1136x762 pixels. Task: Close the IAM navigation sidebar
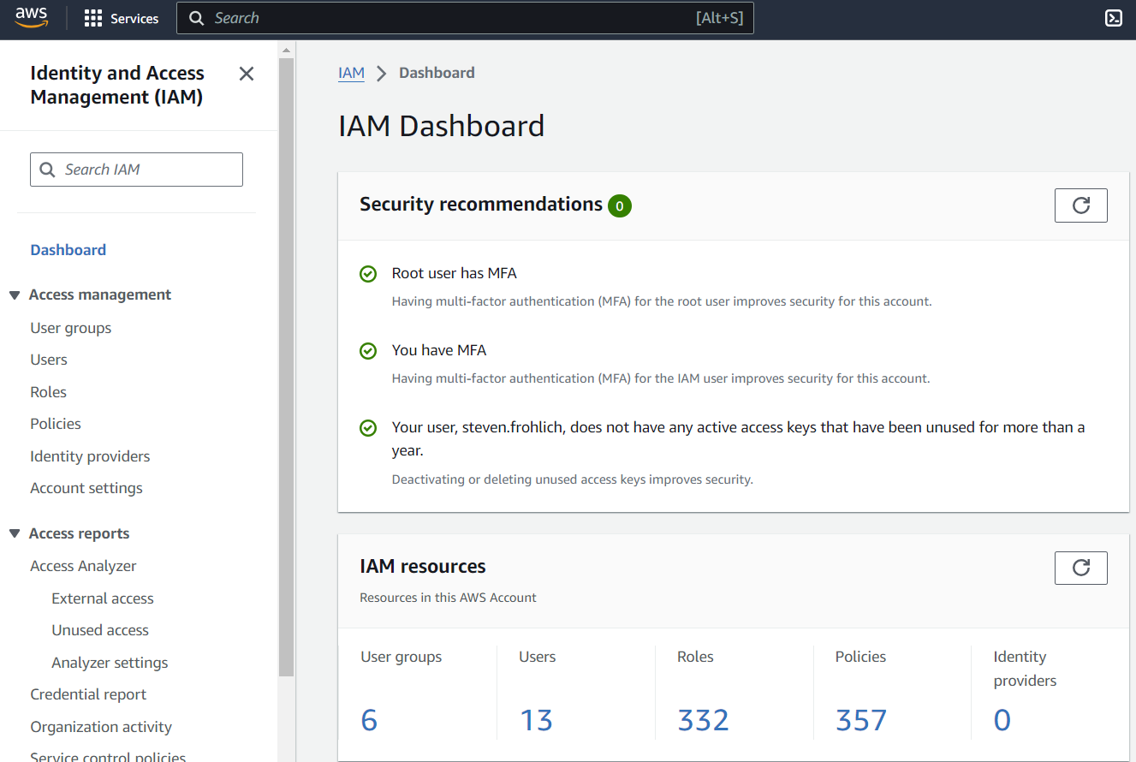point(247,74)
